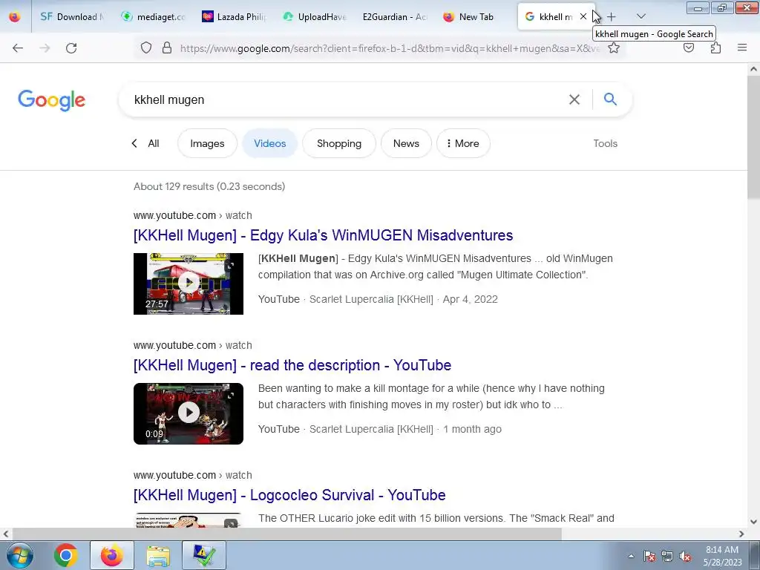
Task: Switch to Lazada Philippines tab
Action: click(235, 16)
